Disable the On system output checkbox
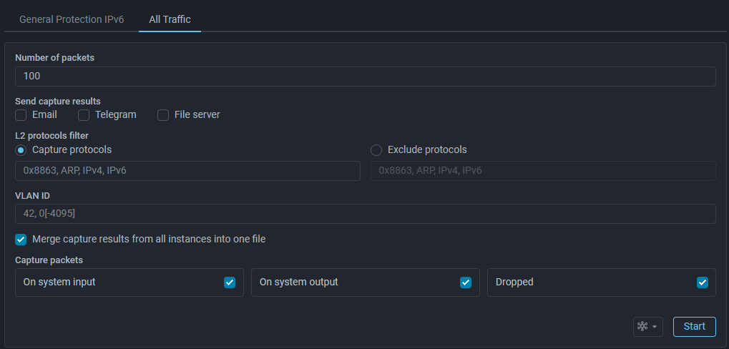 click(x=466, y=282)
